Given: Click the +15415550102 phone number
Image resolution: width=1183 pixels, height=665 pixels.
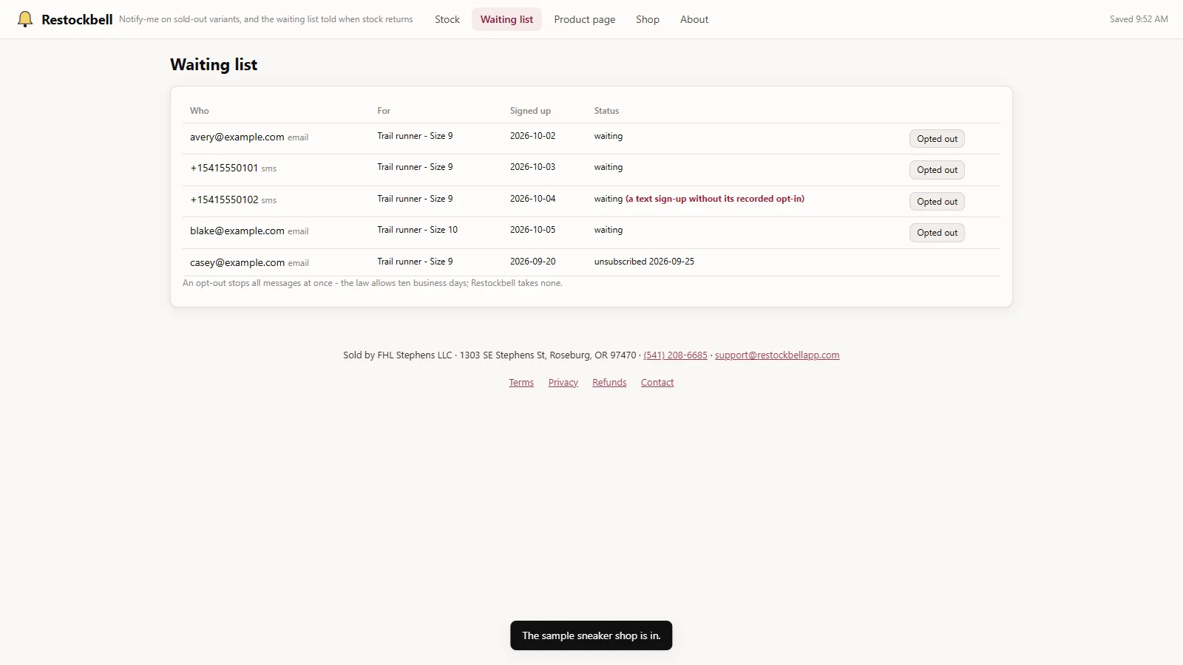Looking at the screenshot, I should pyautogui.click(x=224, y=199).
